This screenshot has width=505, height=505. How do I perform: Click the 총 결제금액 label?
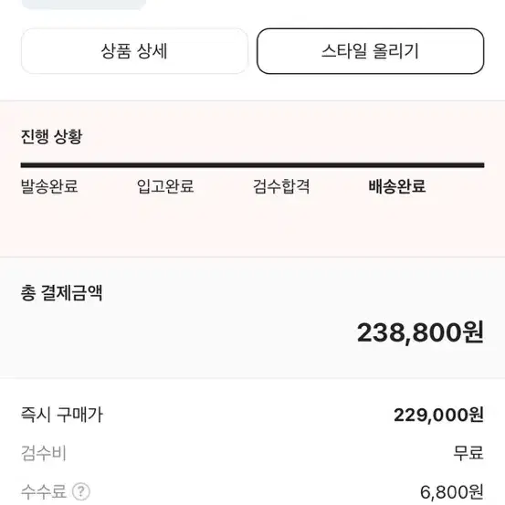(x=61, y=293)
